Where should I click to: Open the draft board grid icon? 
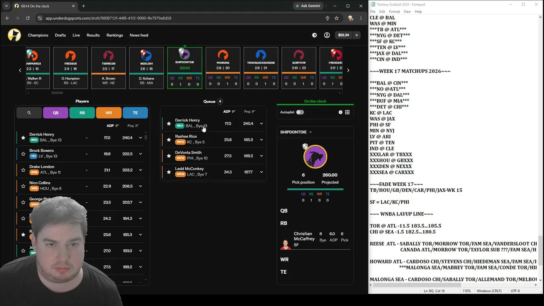(x=347, y=112)
